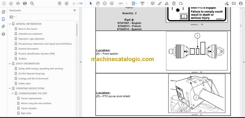Go to Note to the Owner bookmark

tap(28, 29)
